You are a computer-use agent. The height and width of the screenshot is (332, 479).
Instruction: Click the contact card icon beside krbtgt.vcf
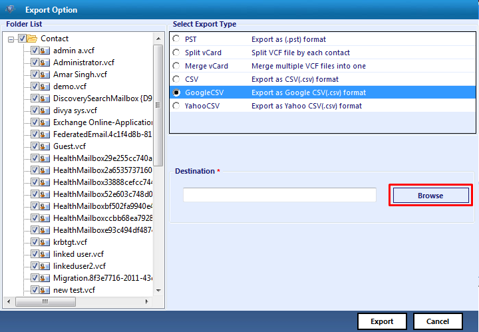pos(45,242)
